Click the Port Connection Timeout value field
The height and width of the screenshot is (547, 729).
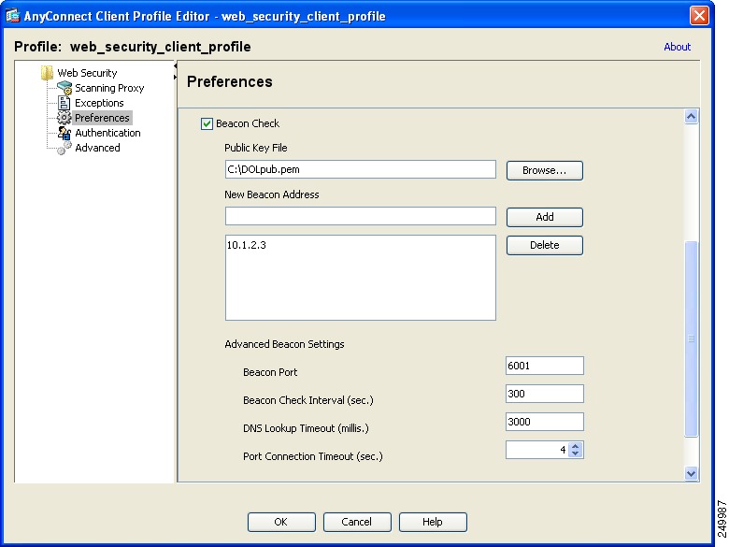[537, 450]
